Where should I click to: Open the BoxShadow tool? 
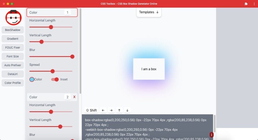(x=13, y=30)
